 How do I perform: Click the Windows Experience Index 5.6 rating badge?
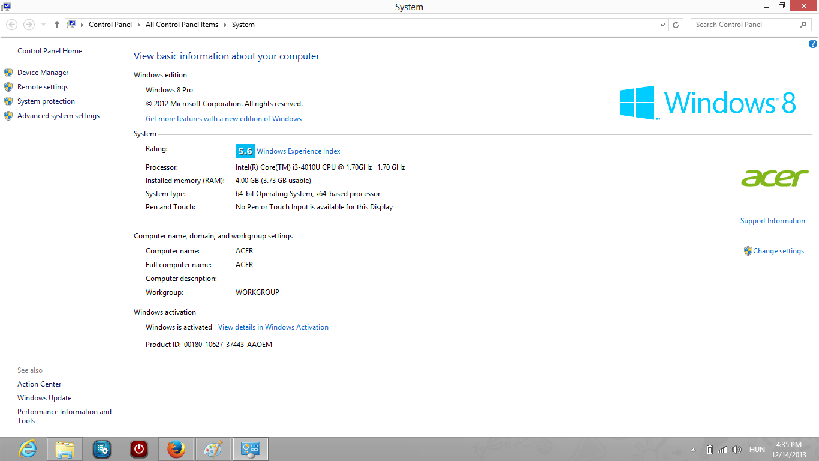click(245, 151)
